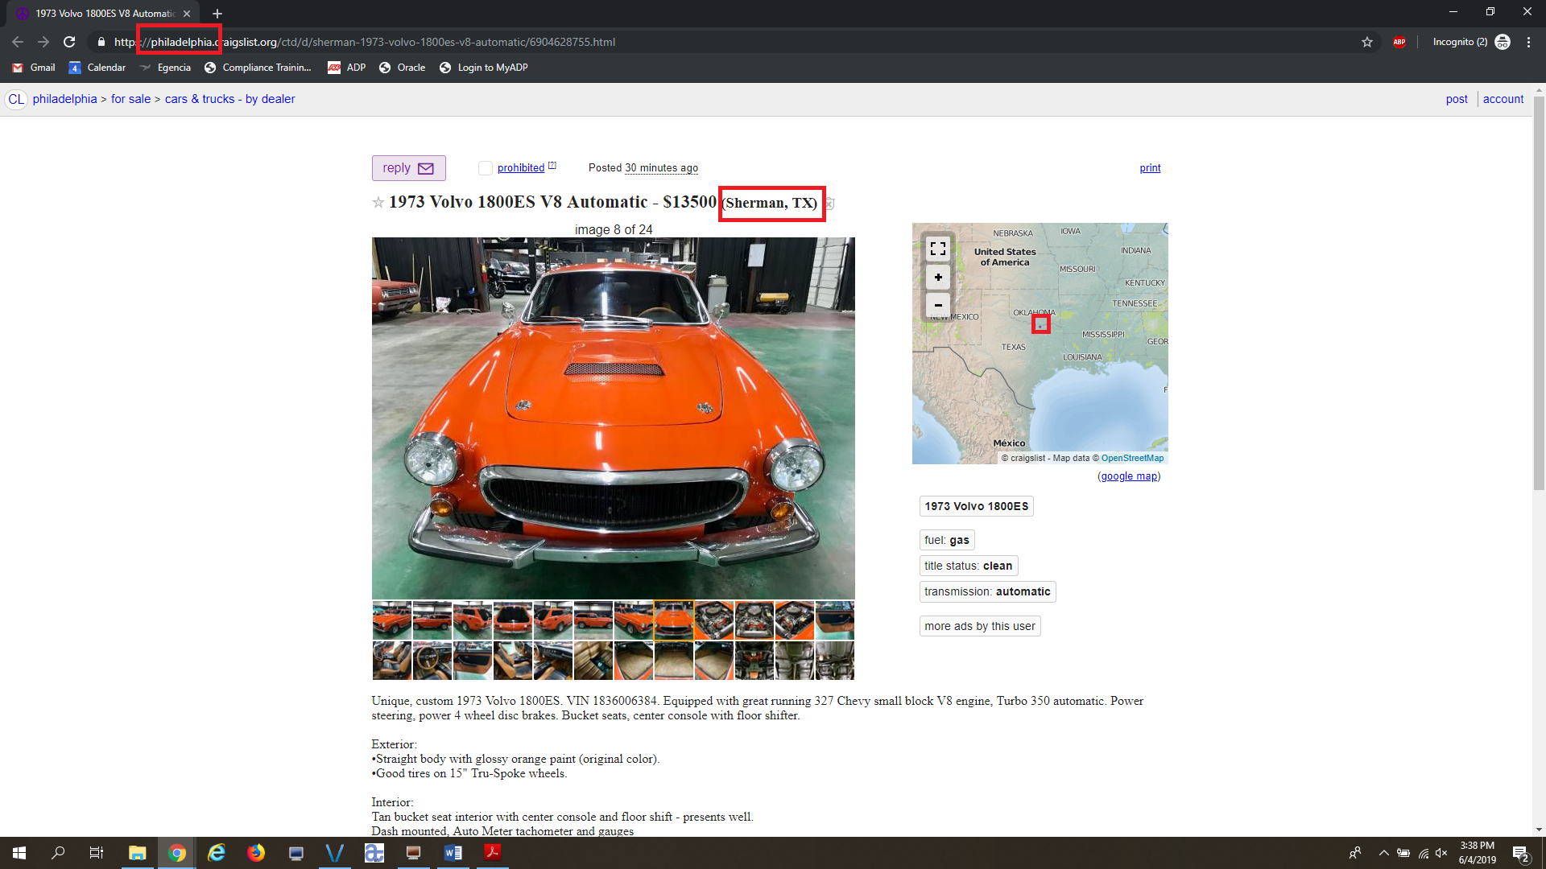The height and width of the screenshot is (869, 1546).
Task: Click the 'Posted 30 minutes ago' timestamp
Action: (643, 168)
